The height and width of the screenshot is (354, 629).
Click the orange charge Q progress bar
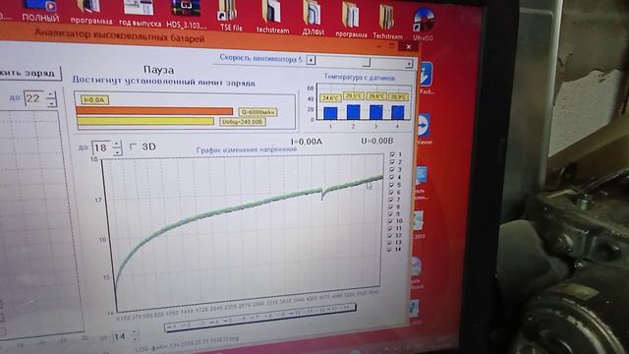[154, 110]
